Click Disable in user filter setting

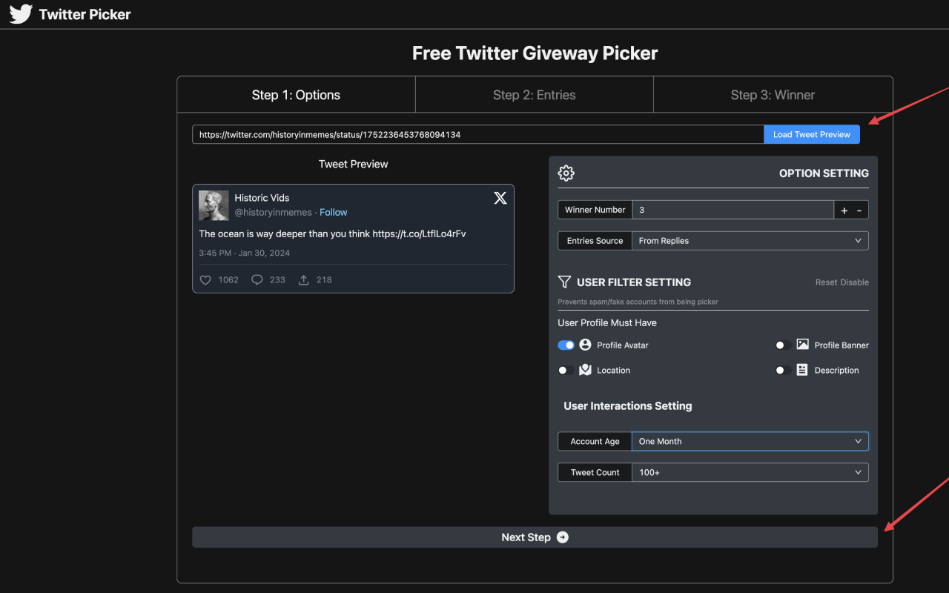tap(855, 282)
